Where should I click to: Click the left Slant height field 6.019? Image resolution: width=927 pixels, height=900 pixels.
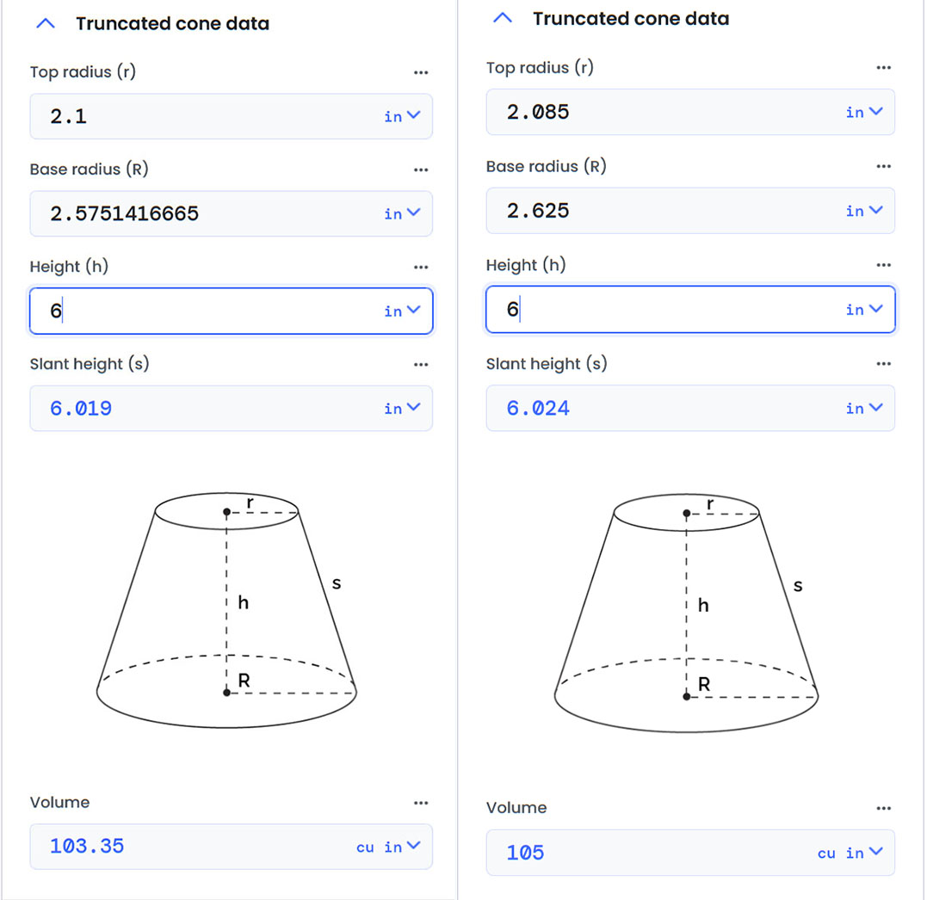click(207, 409)
